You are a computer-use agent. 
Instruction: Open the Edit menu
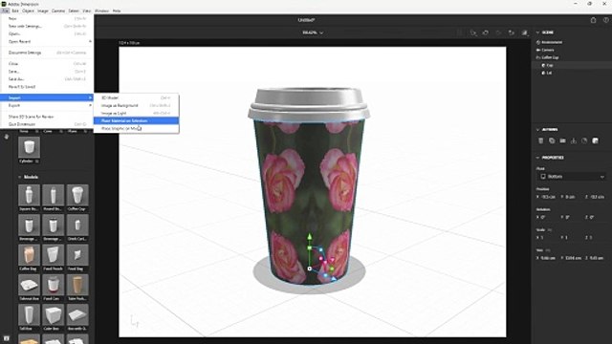(15, 11)
